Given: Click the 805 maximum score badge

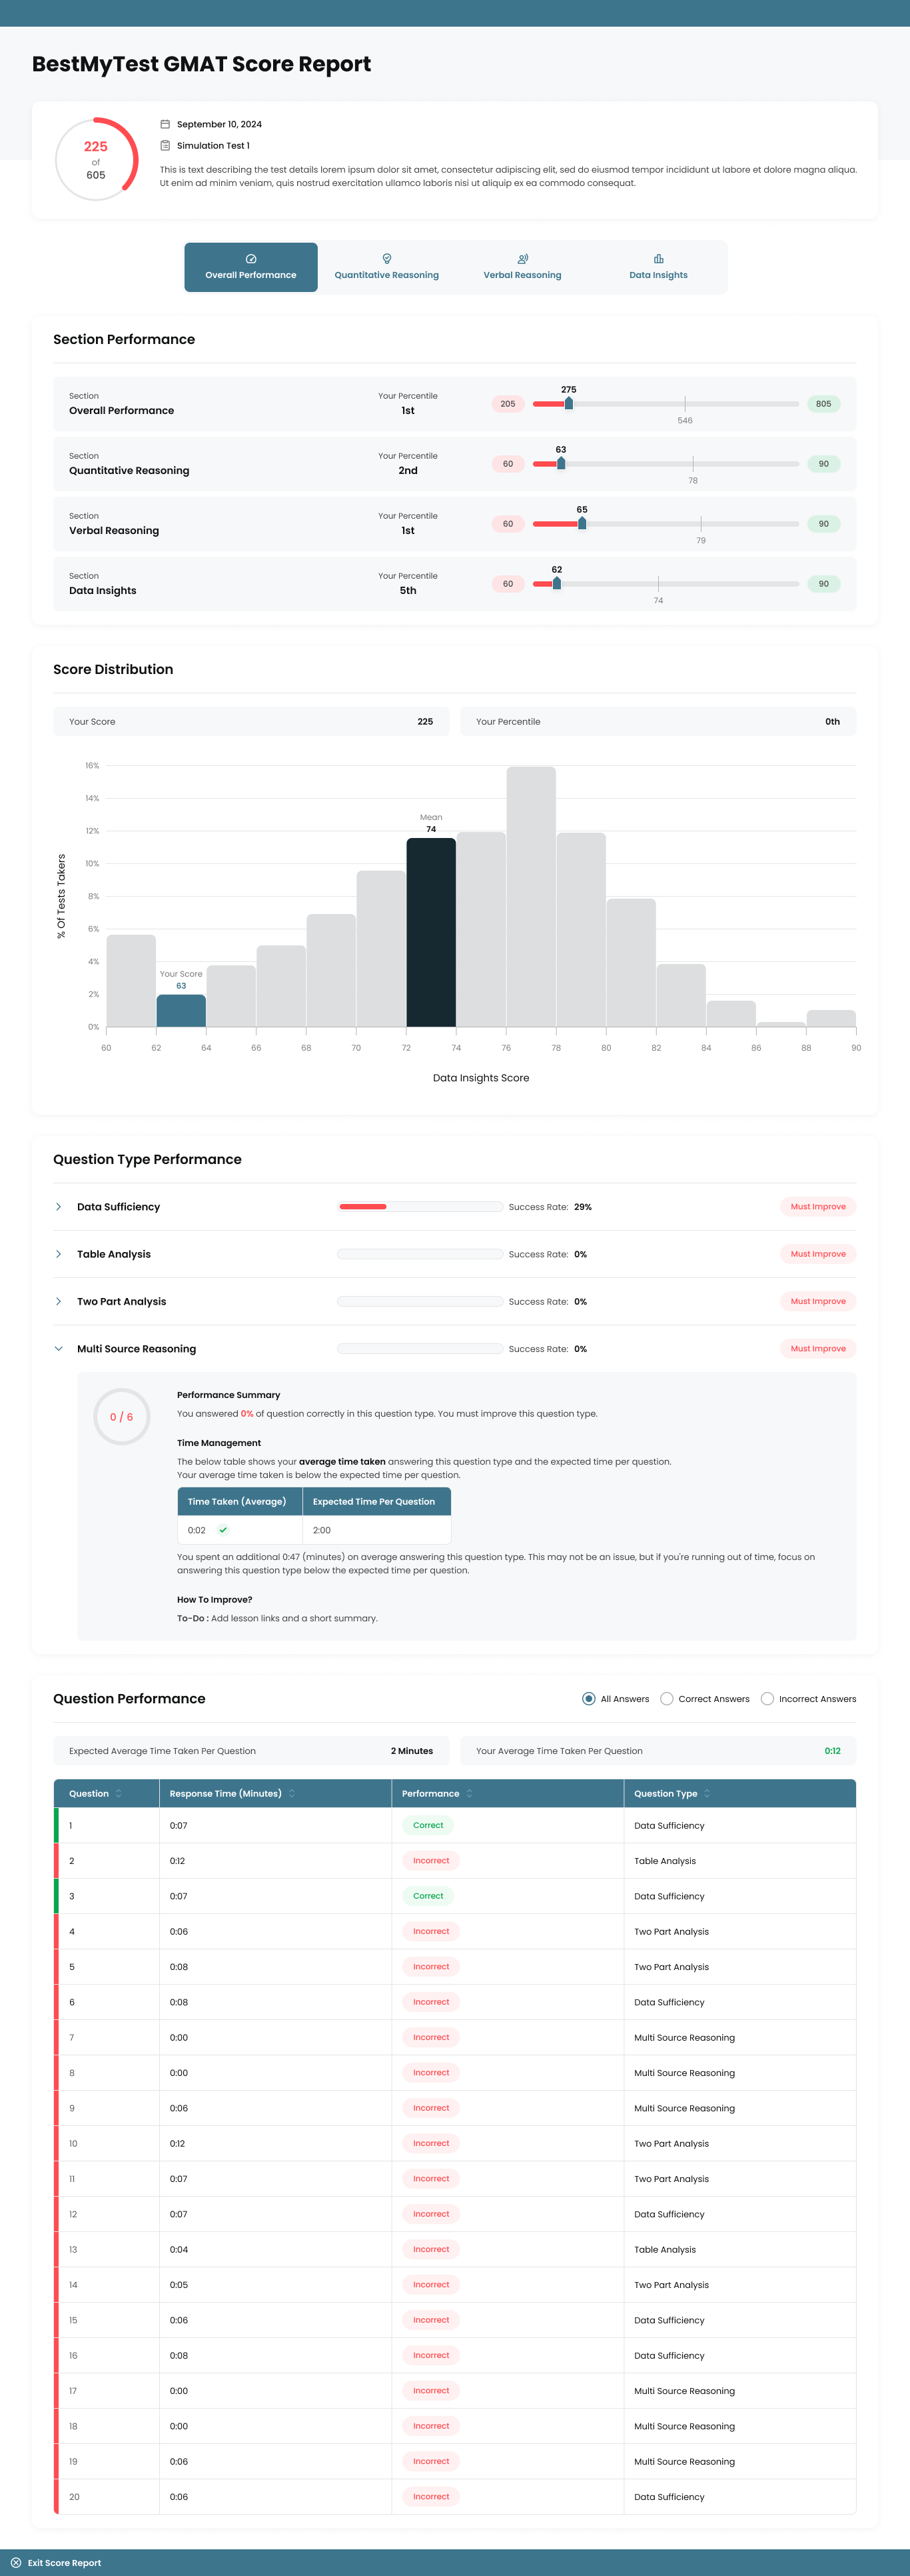Looking at the screenshot, I should pos(823,404).
